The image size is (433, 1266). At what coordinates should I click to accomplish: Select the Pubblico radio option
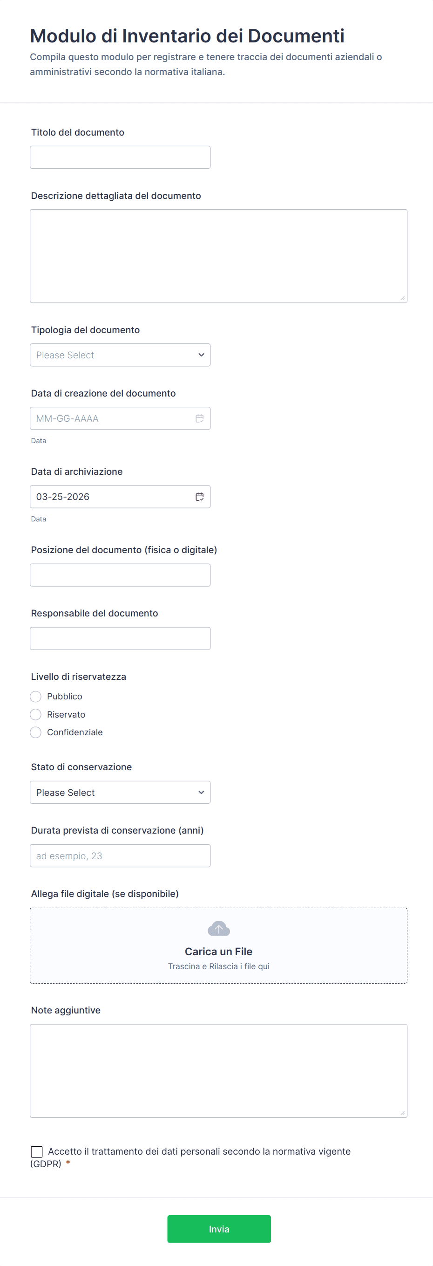point(35,697)
